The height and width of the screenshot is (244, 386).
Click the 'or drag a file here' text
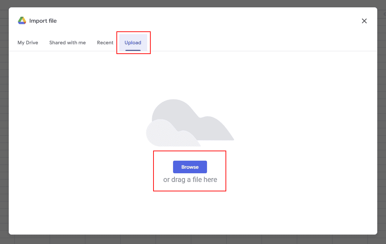(x=190, y=180)
